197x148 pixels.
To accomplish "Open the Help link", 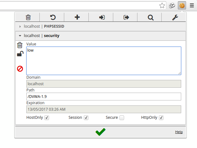I will tap(179, 132).
